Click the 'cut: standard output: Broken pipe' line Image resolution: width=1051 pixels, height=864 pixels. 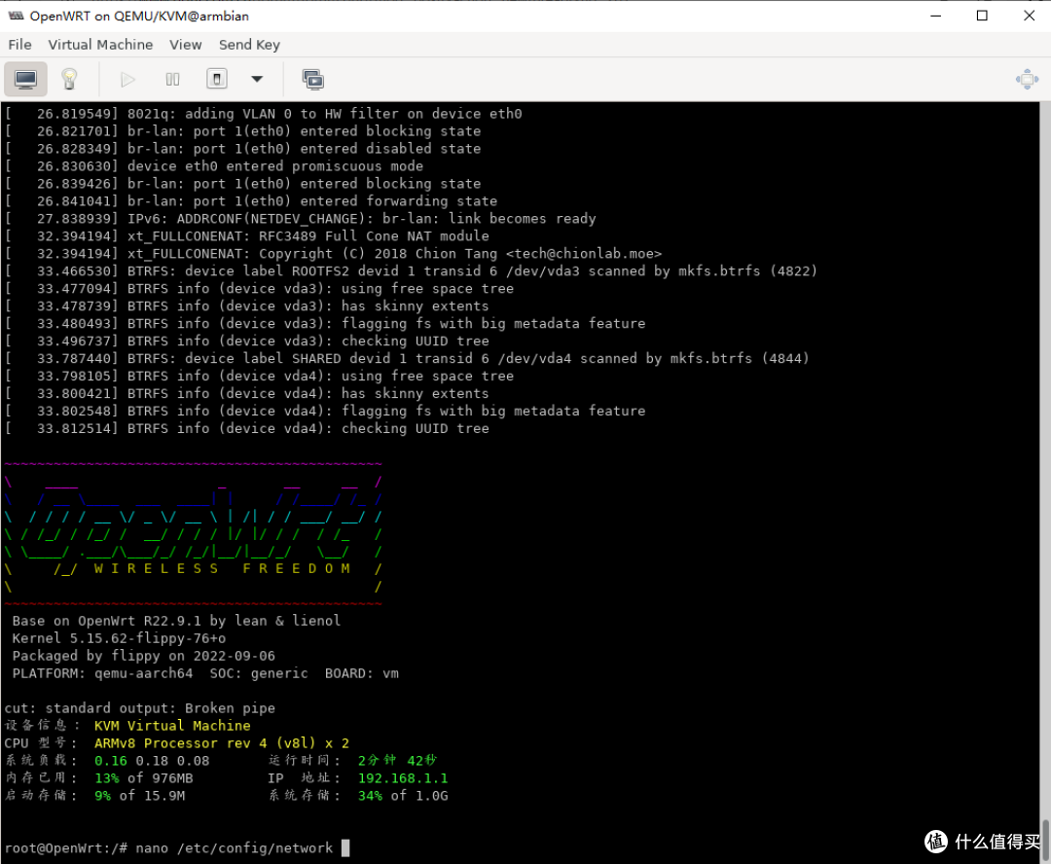(x=139, y=708)
